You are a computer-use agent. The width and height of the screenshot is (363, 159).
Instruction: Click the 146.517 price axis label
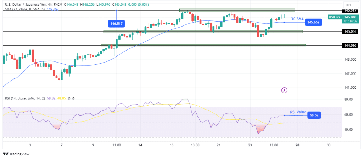coord(349,10)
